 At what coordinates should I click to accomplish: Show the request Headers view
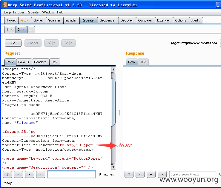[40, 62]
